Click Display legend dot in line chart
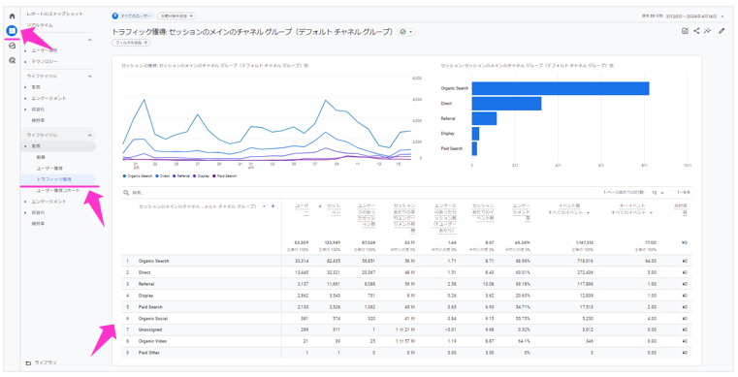Image resolution: width=738 pixels, height=377 pixels. pos(195,175)
